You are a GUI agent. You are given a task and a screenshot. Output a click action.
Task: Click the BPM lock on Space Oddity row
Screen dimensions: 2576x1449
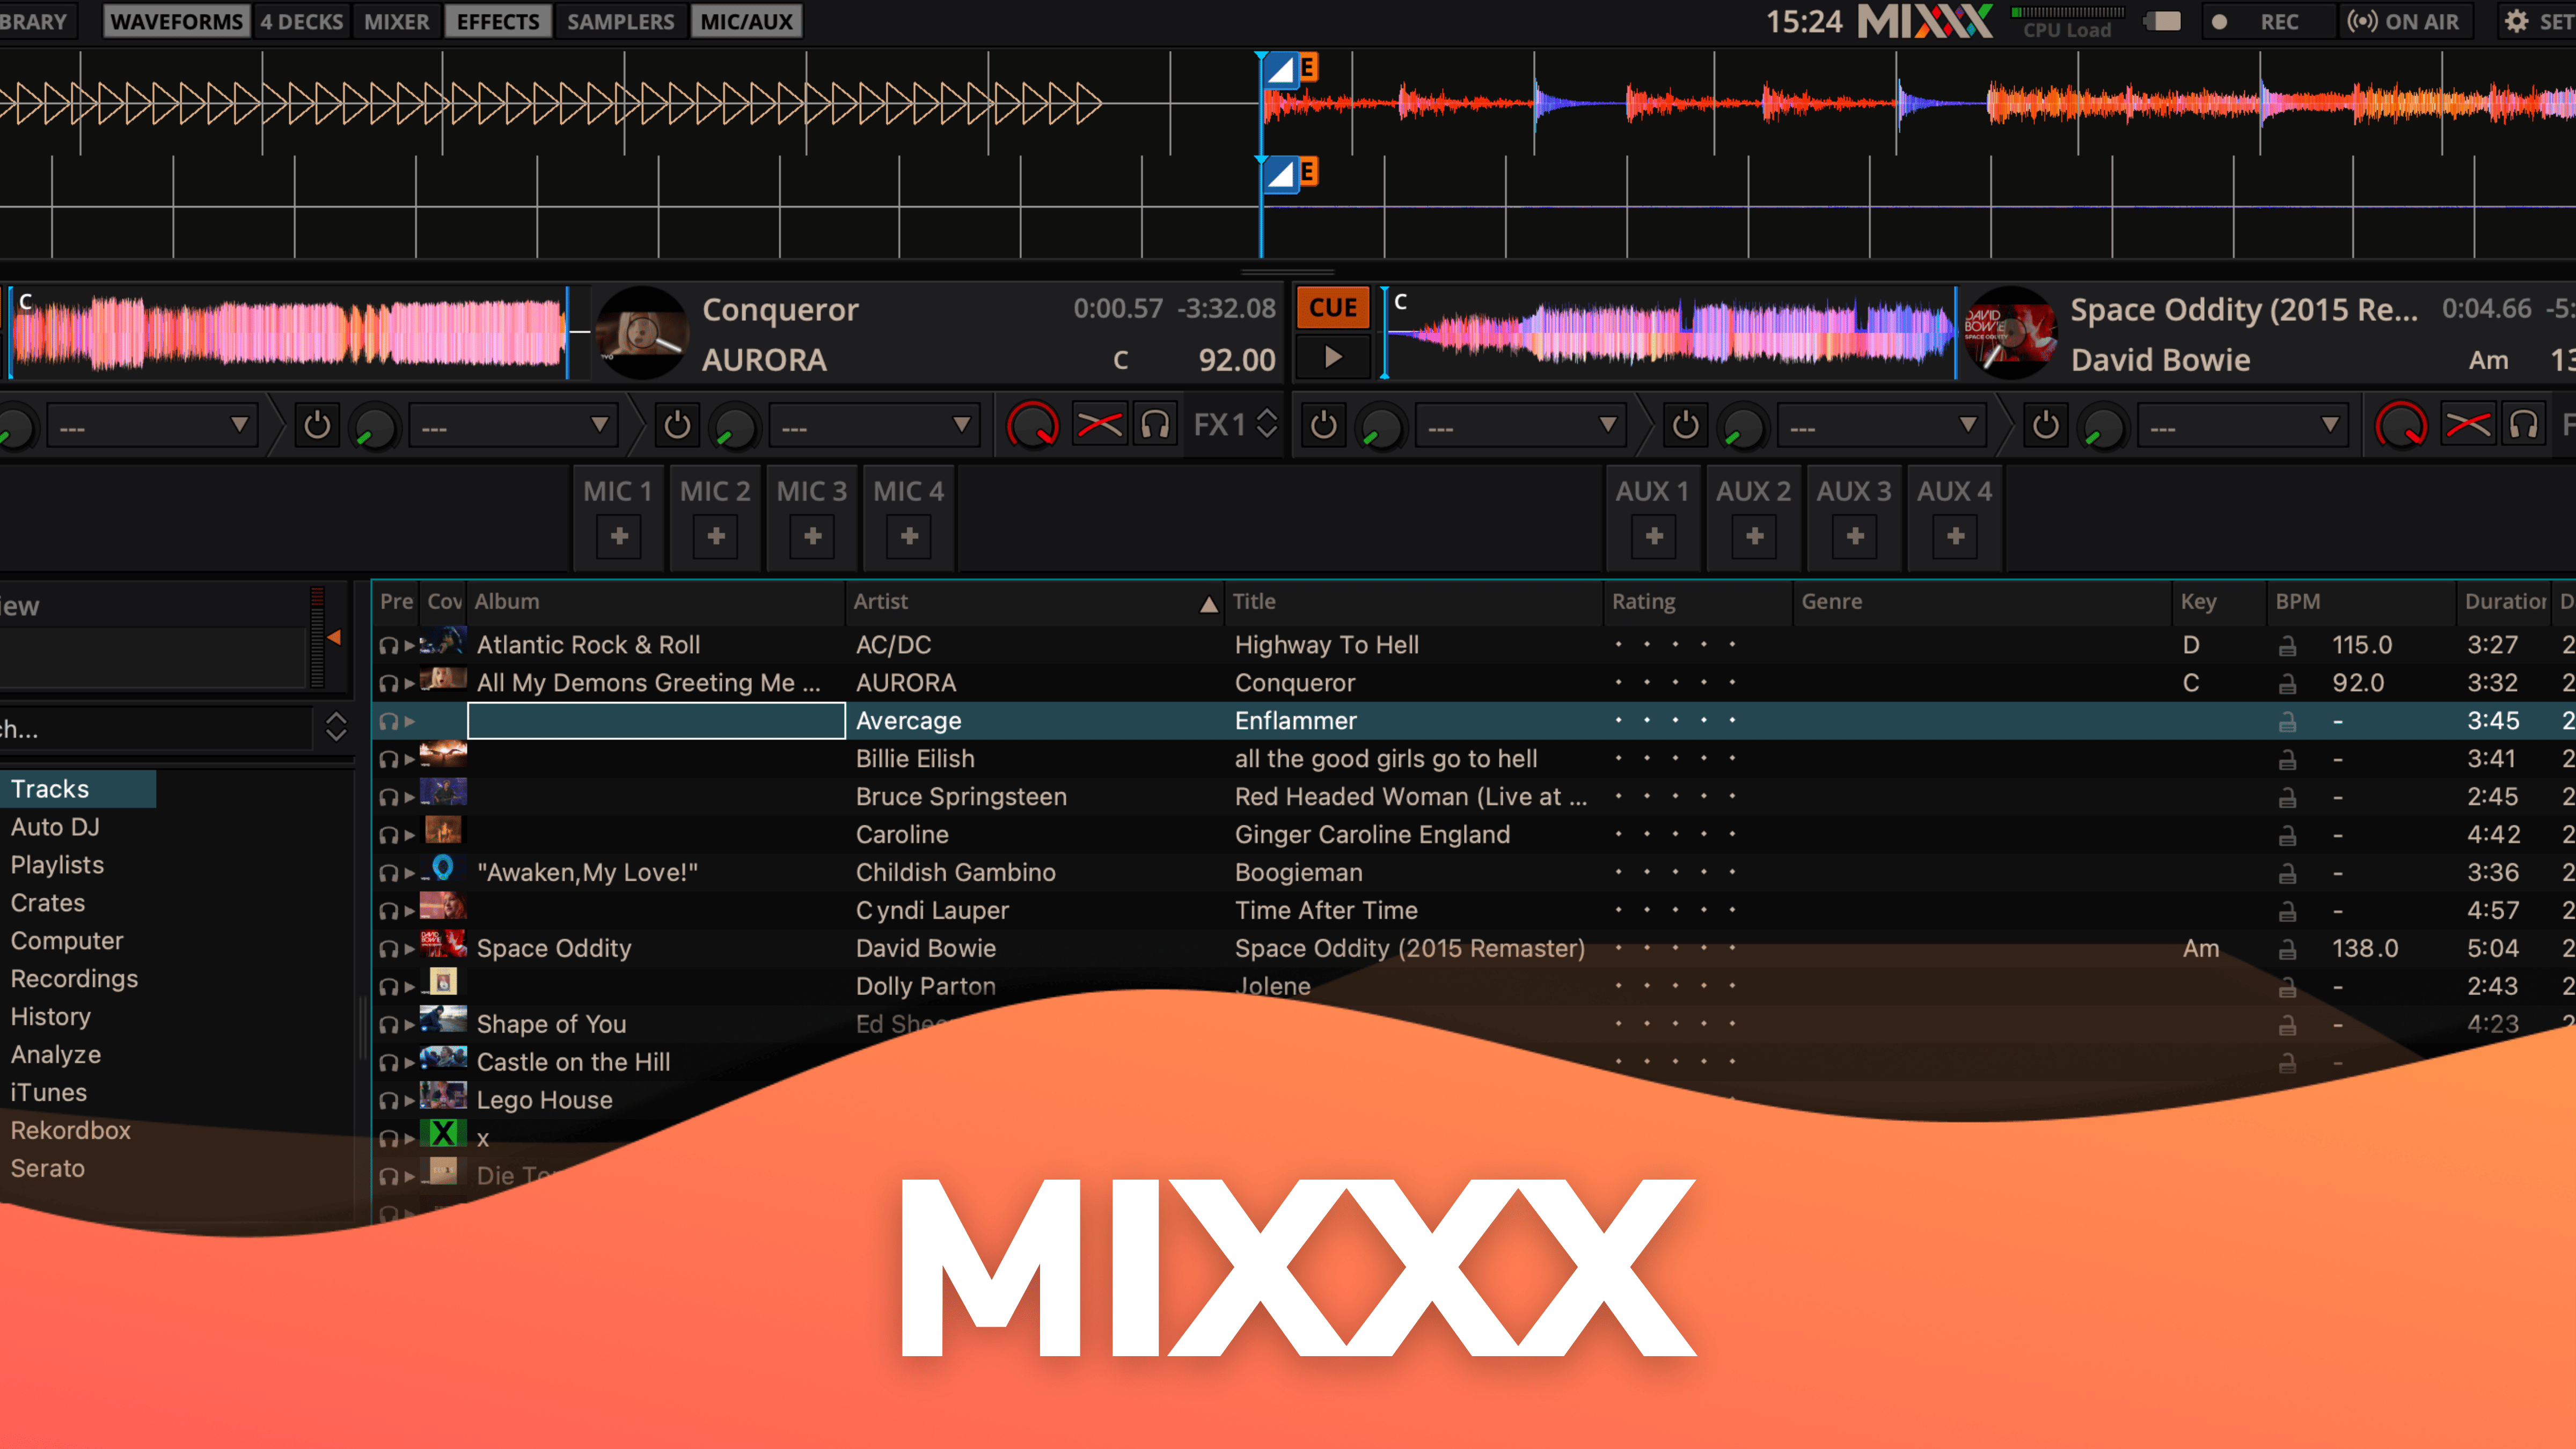(x=2287, y=949)
